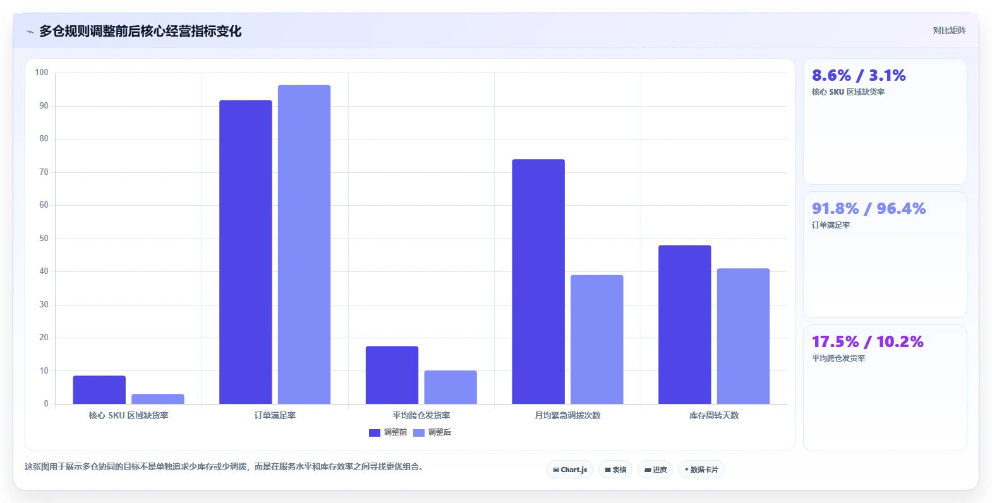The image size is (992, 503).
Task: Click the 8.6% / 3.1% metric card
Action: 885,122
